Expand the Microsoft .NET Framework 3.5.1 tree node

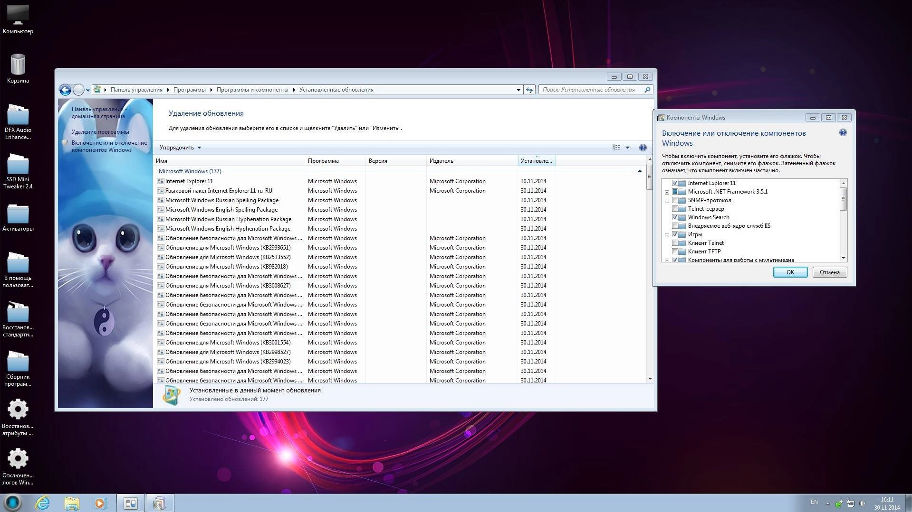(667, 192)
